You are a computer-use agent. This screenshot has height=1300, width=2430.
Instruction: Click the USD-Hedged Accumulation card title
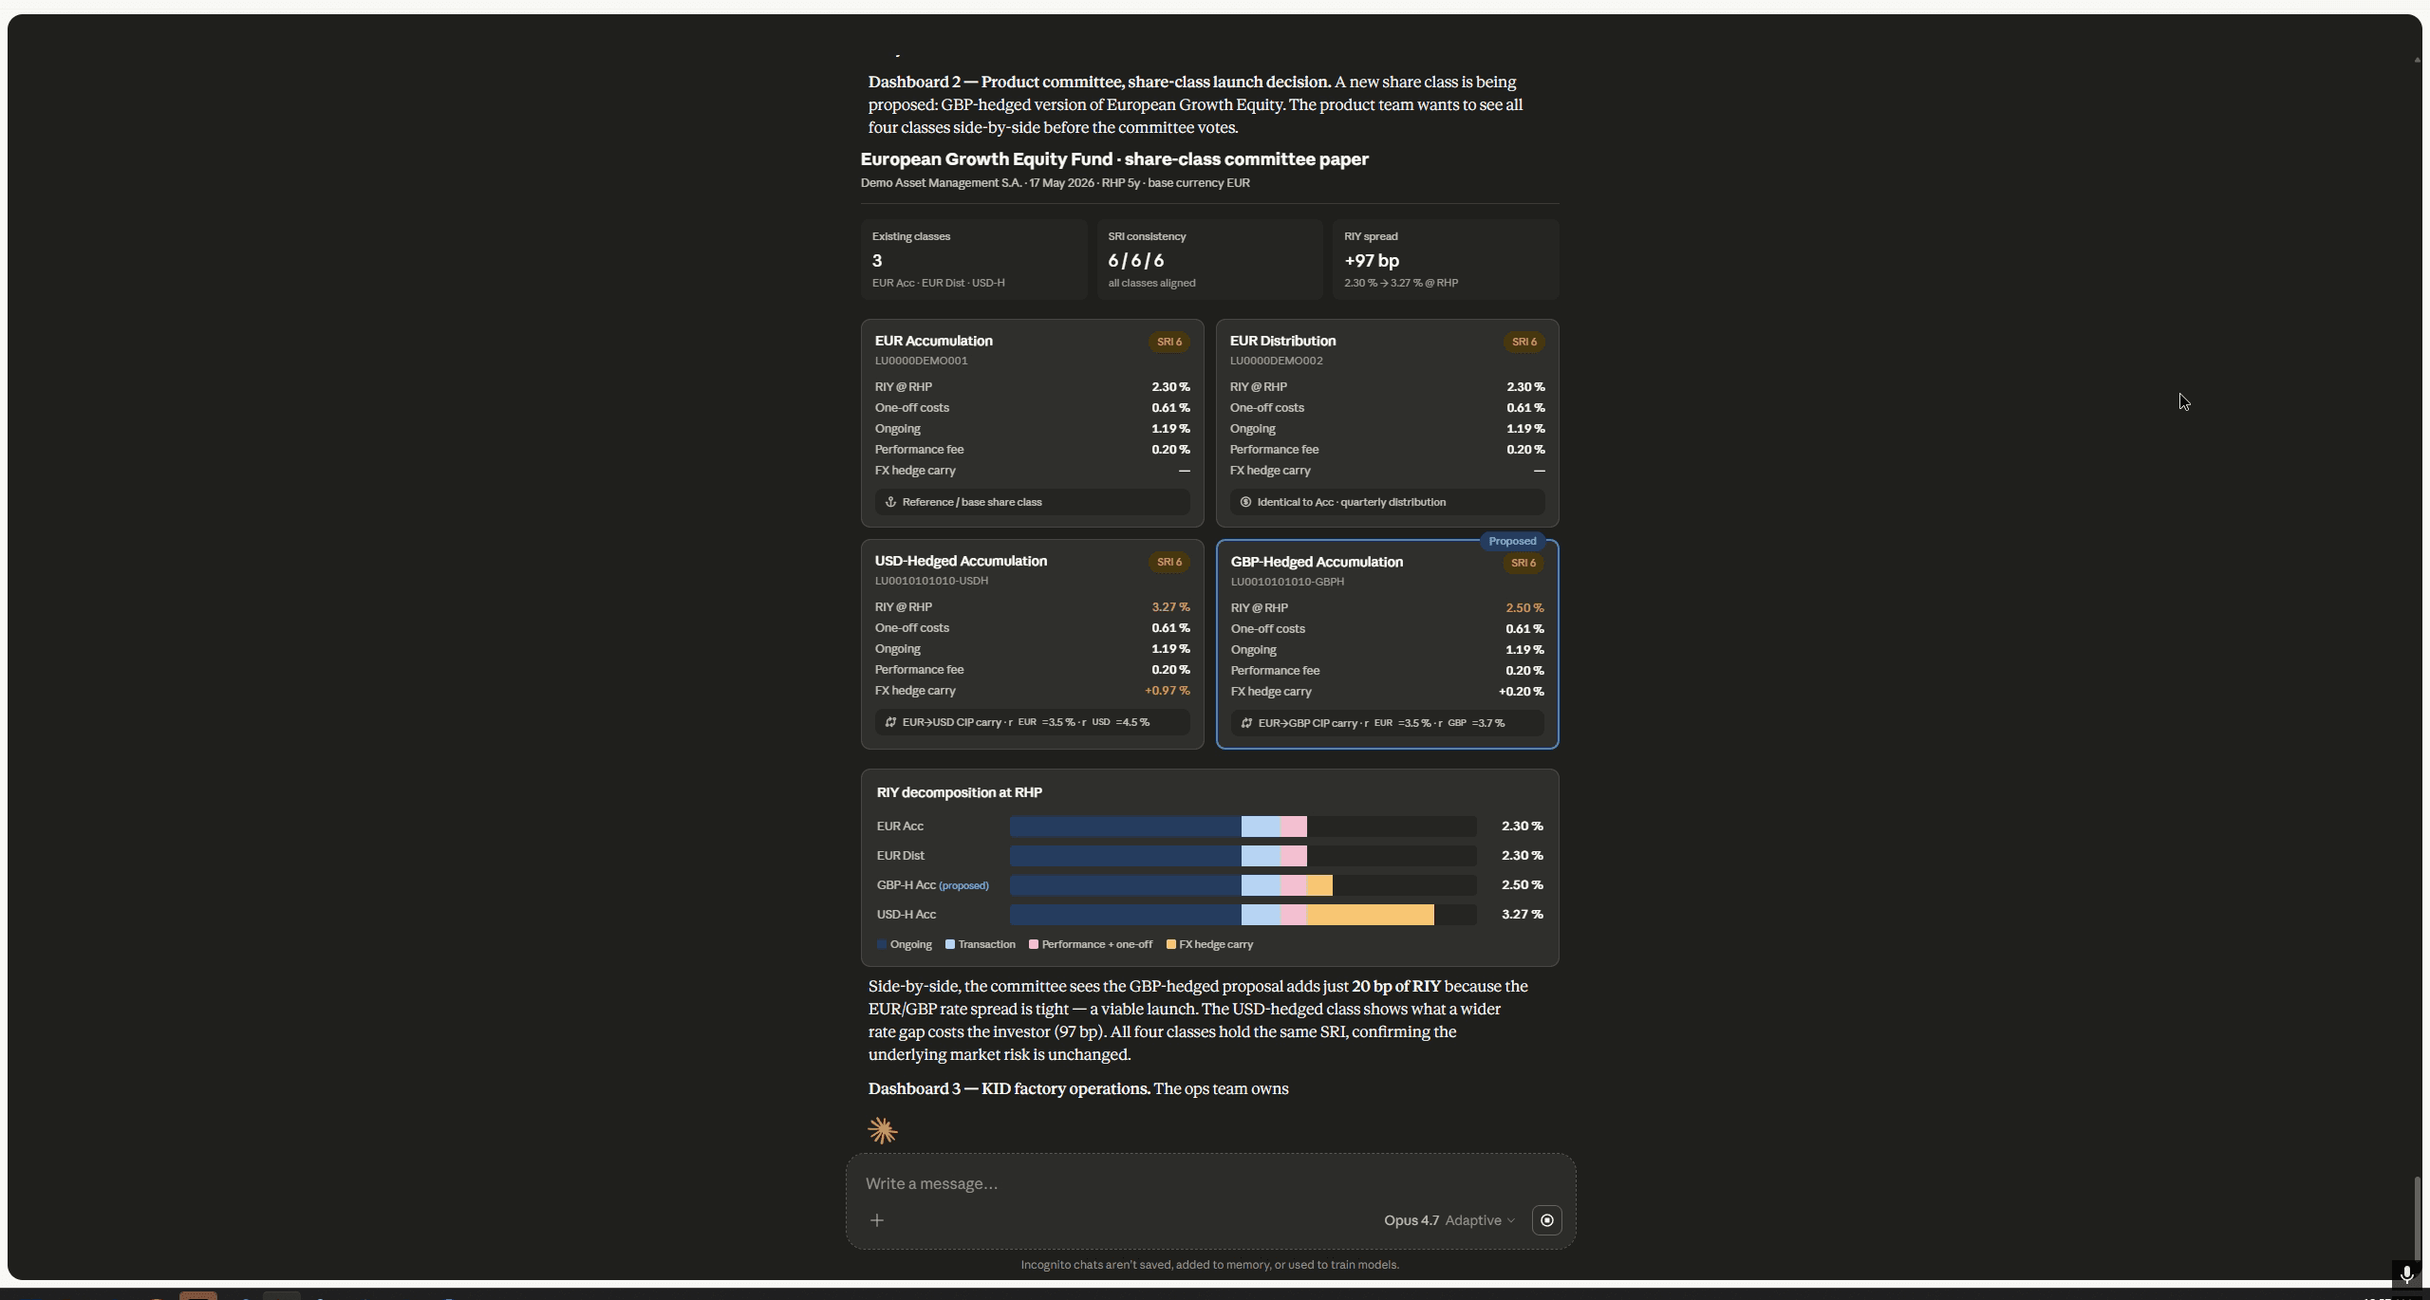point(961,561)
